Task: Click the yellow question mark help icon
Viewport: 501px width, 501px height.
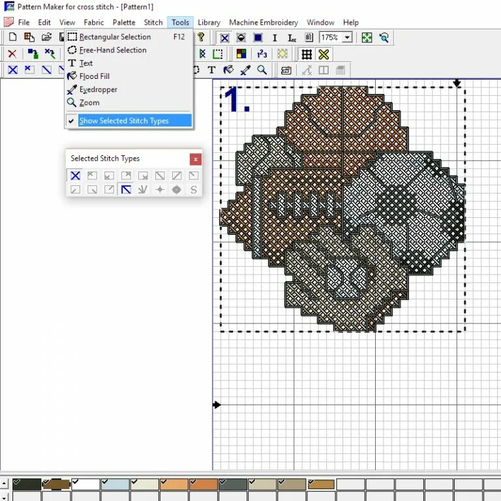Action: pos(201,37)
